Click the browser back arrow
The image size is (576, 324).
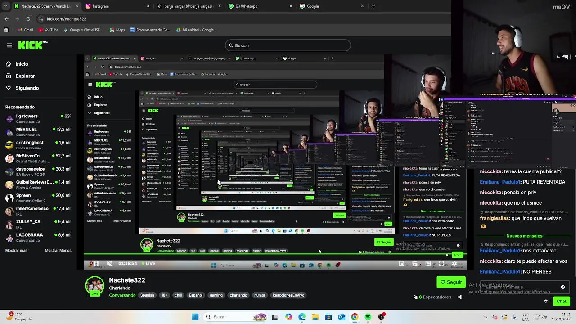[x=6, y=19]
